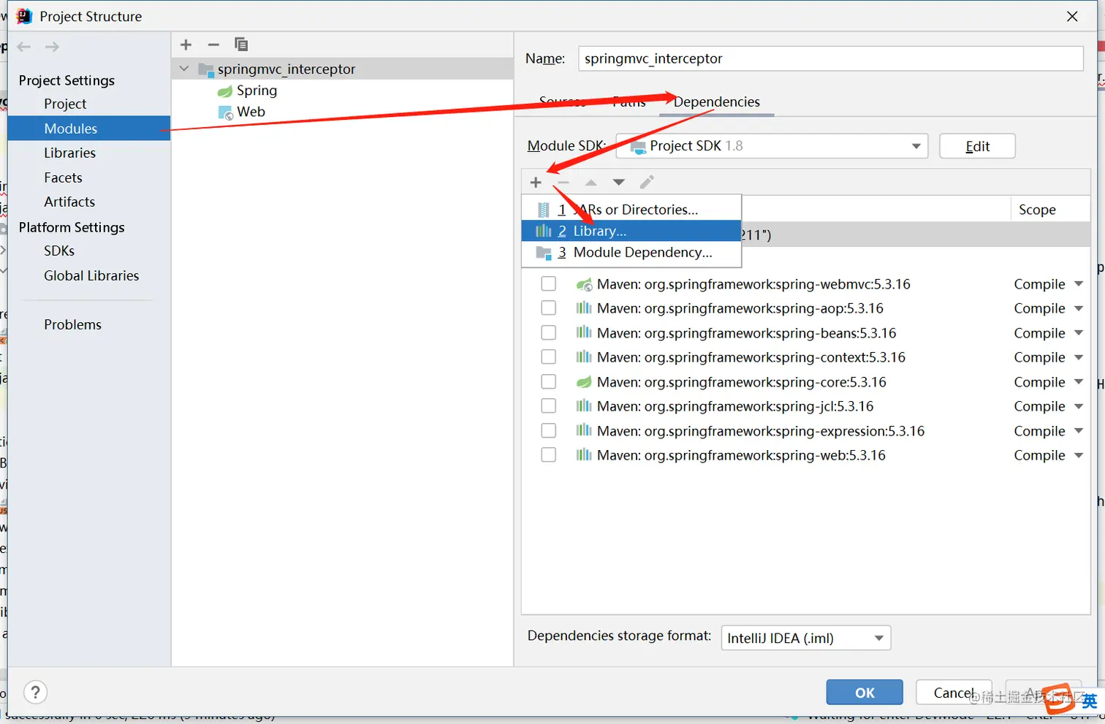Toggle export checkbox for spring-core

[x=549, y=382]
